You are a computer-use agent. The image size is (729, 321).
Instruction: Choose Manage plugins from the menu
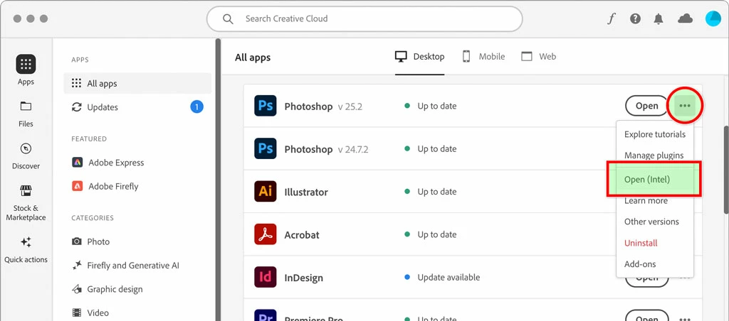coord(655,156)
